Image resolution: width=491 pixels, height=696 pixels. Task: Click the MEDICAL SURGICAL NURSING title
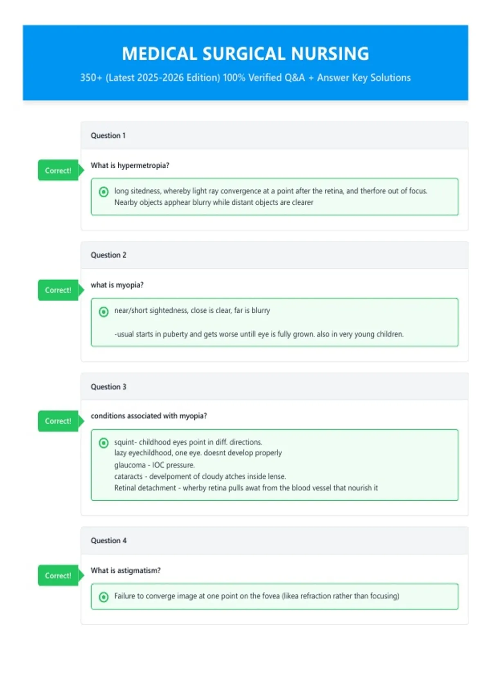coord(245,54)
